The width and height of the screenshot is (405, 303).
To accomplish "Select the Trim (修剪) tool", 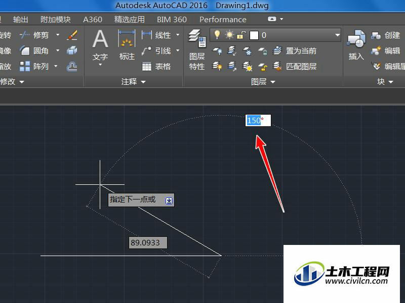I will (34, 35).
